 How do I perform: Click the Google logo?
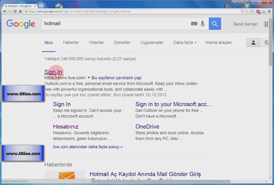point(21,24)
